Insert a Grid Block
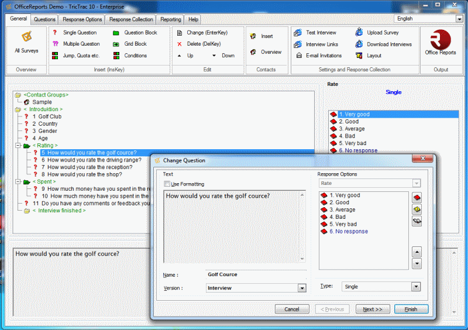This screenshot has width=468, height=330. point(130,44)
